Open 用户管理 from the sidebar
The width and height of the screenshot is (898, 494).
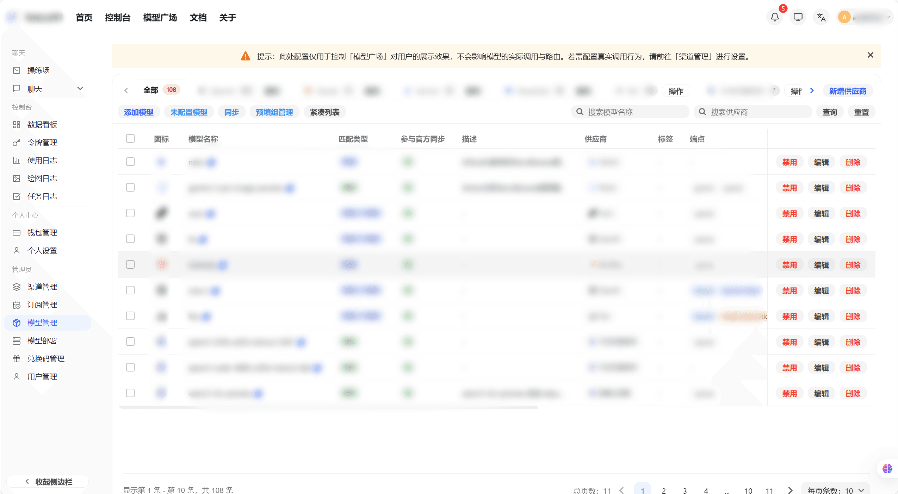pos(42,376)
